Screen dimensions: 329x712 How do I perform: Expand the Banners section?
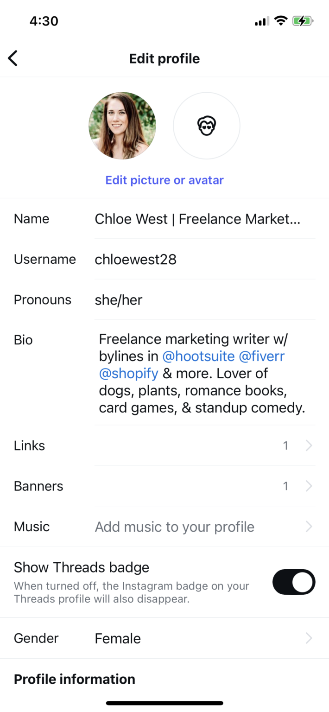(x=309, y=486)
